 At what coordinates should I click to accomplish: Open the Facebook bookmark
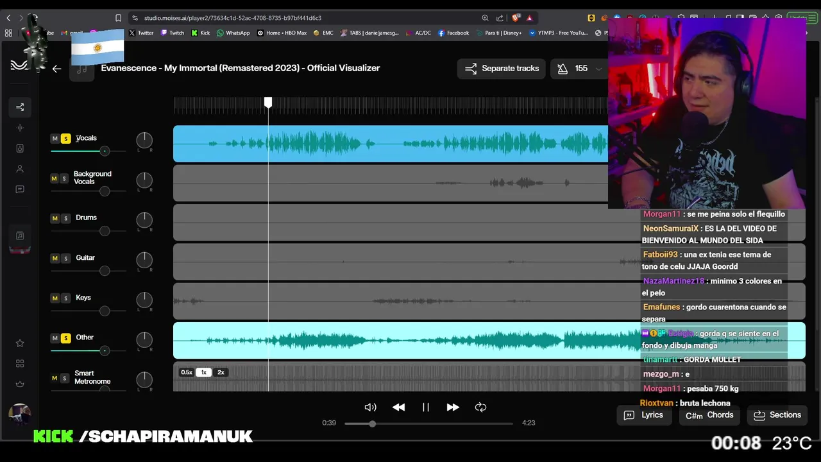(453, 33)
